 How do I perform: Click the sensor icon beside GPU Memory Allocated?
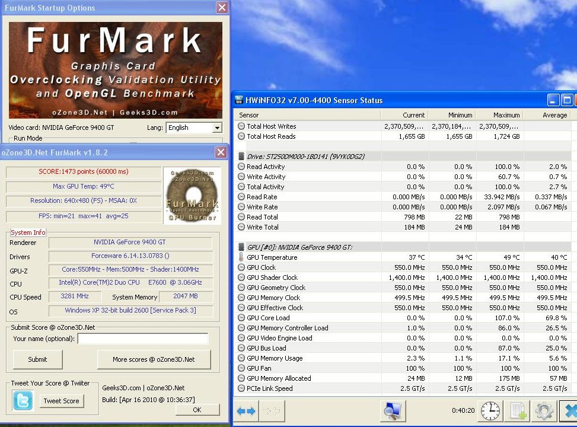[241, 378]
